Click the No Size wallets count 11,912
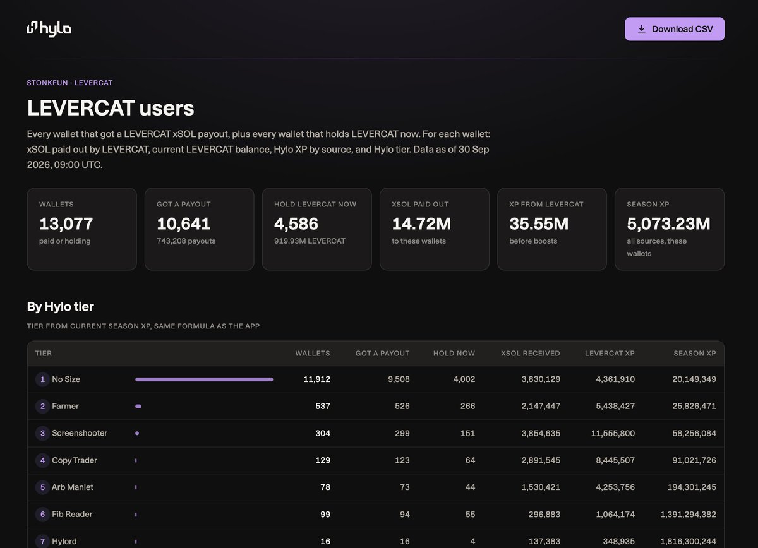758x548 pixels. pyautogui.click(x=316, y=379)
